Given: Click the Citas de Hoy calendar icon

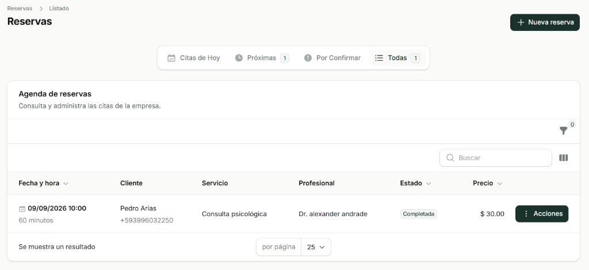Looking at the screenshot, I should (x=171, y=58).
